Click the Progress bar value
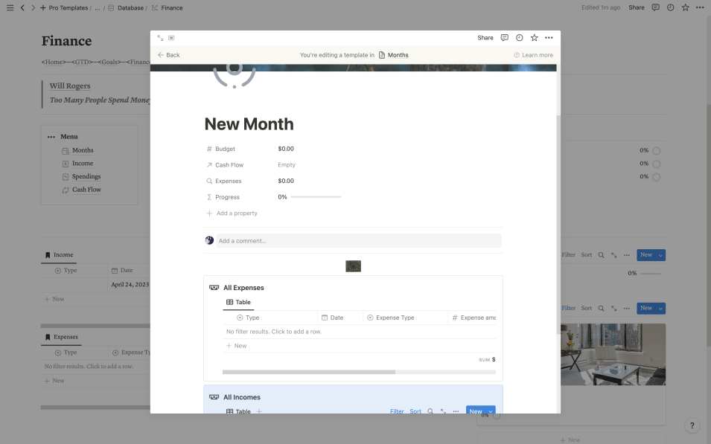 tap(309, 197)
